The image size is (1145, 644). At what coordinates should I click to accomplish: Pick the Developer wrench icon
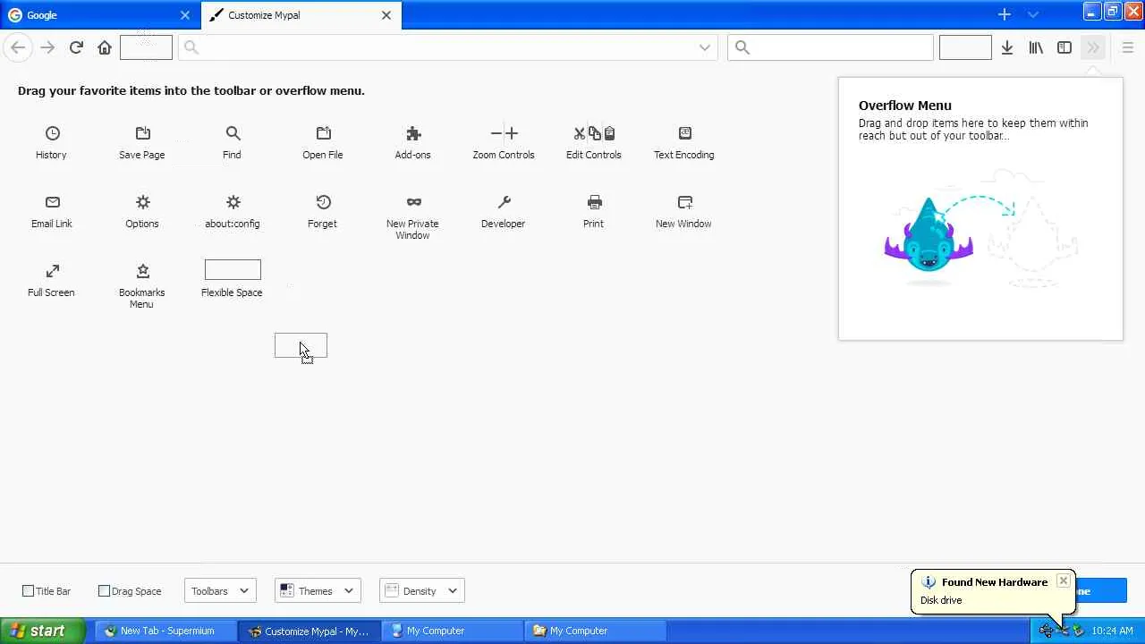(504, 202)
